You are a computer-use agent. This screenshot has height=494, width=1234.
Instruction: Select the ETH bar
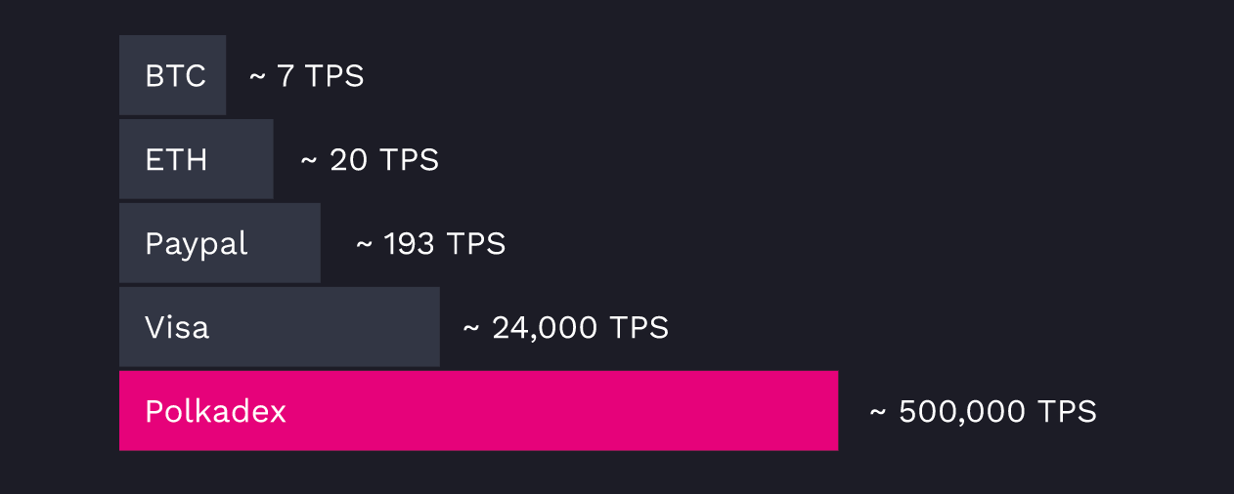[196, 159]
